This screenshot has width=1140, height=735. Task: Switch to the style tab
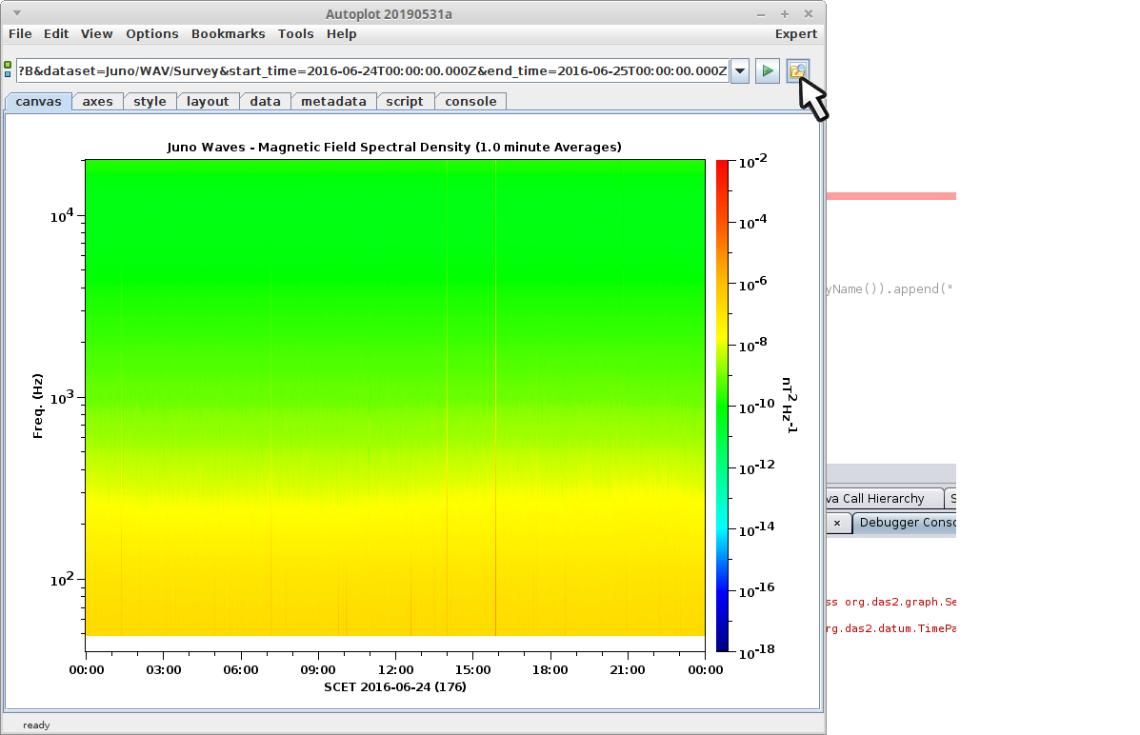click(150, 102)
